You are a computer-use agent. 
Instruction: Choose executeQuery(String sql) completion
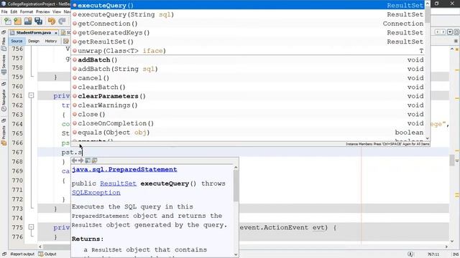pyautogui.click(x=248, y=14)
